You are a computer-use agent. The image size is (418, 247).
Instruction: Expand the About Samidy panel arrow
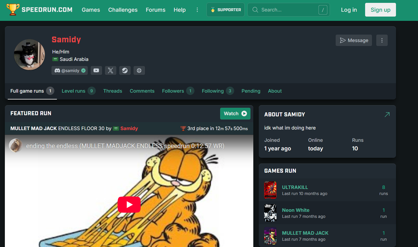[387, 115]
